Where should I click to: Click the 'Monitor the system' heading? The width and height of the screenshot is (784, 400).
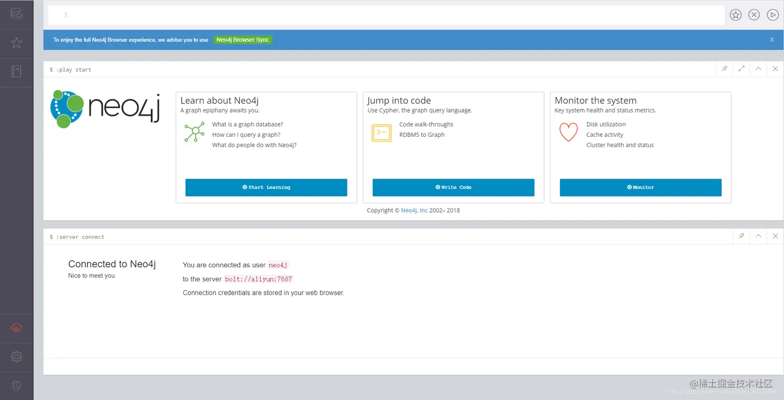coord(596,101)
